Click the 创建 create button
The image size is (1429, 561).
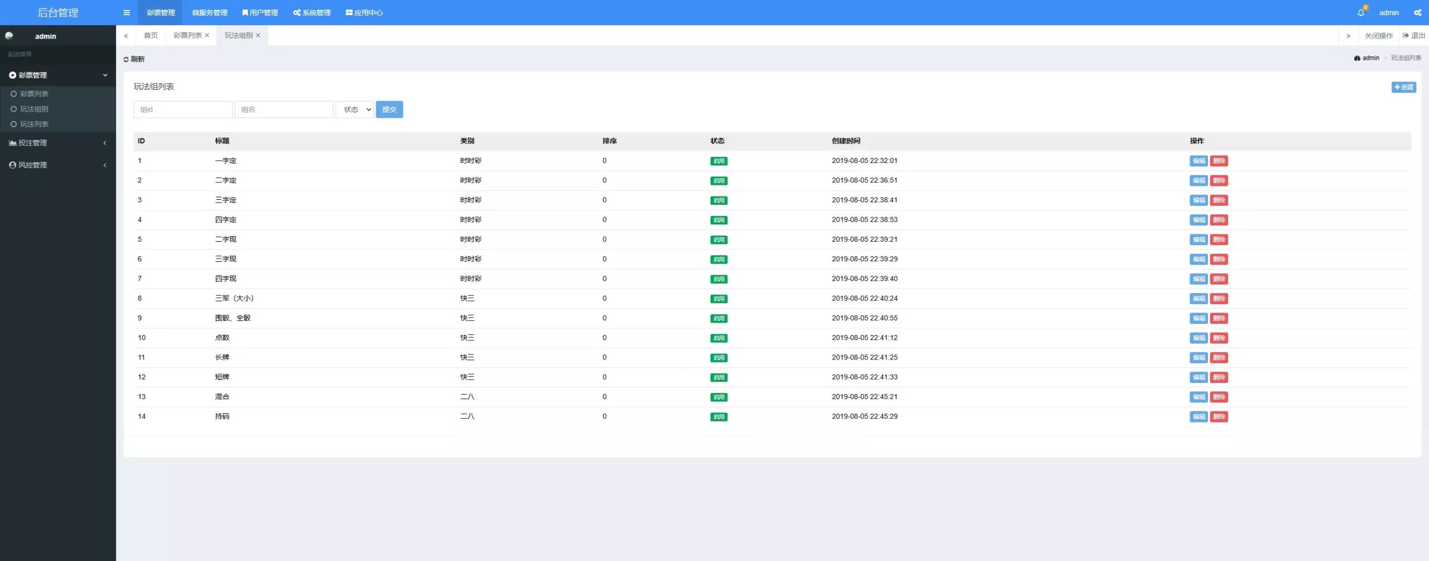pyautogui.click(x=1403, y=87)
